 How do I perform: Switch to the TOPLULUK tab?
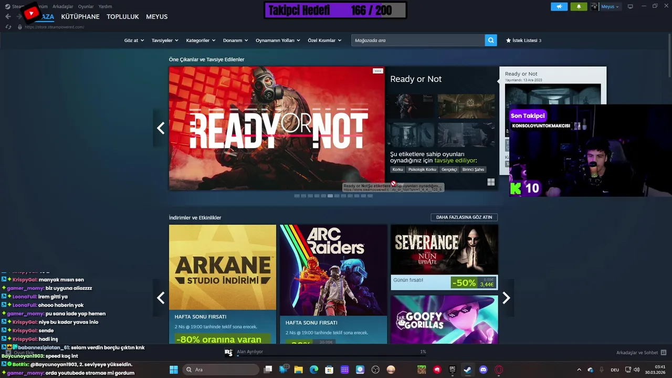point(123,17)
